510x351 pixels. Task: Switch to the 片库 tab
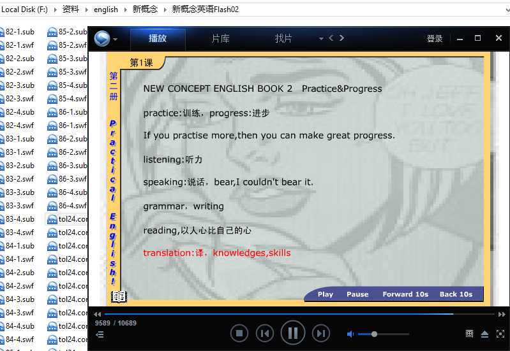220,38
